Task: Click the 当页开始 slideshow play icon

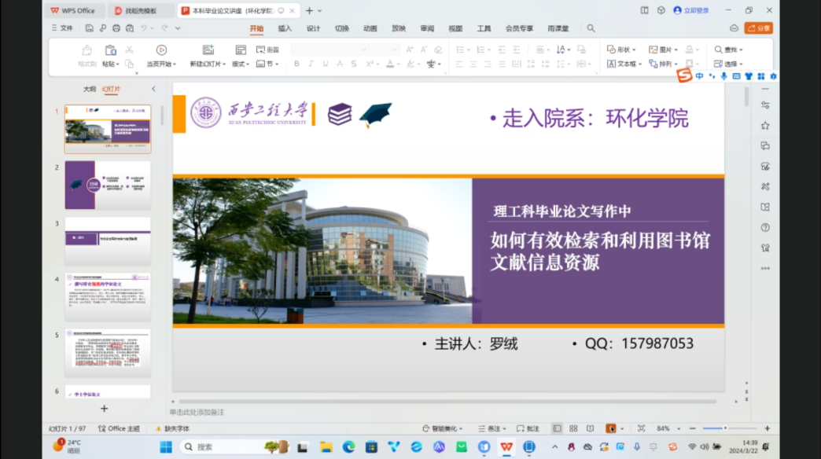Action: tap(161, 50)
